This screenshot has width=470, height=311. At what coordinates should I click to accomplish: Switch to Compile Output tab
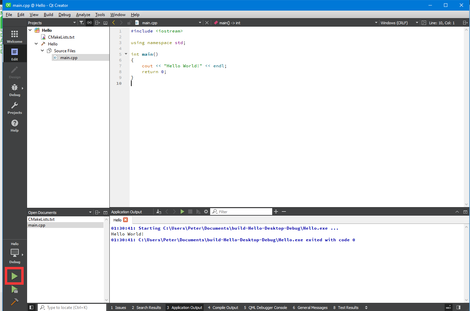223,308
